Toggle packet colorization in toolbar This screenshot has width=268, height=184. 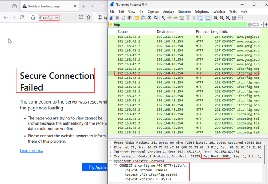click(208, 18)
